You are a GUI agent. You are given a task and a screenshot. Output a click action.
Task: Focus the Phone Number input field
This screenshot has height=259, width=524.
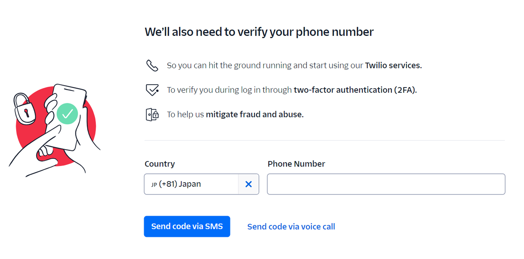(386, 184)
